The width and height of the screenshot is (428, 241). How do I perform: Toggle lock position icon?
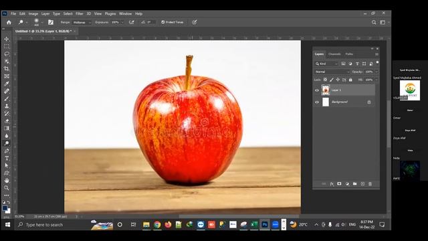(338, 80)
